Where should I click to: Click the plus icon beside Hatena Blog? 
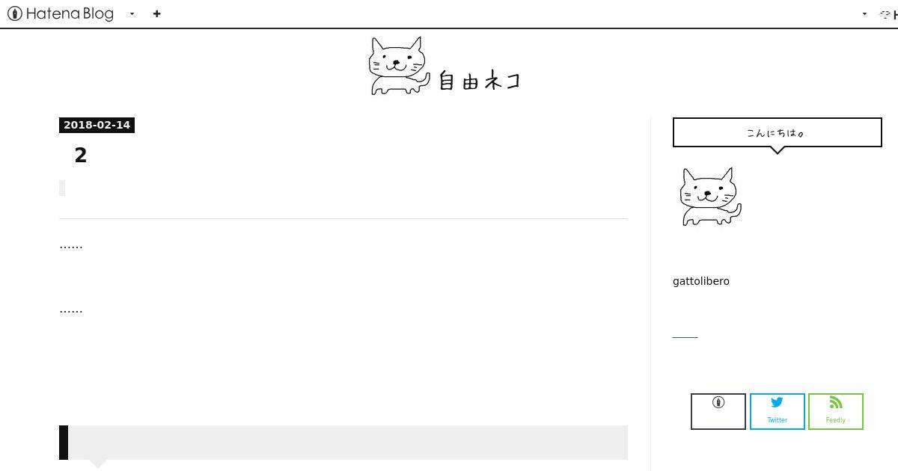pyautogui.click(x=156, y=13)
